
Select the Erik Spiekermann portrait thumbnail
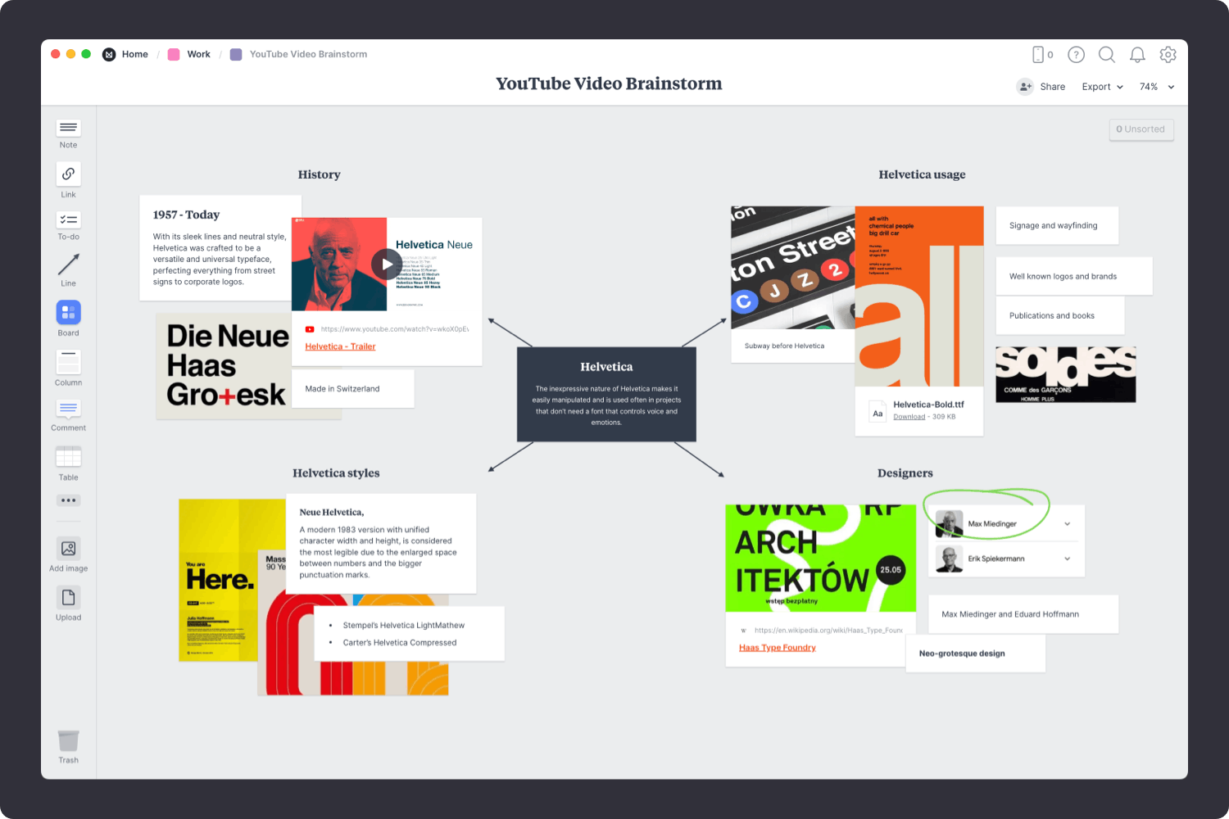click(x=949, y=559)
